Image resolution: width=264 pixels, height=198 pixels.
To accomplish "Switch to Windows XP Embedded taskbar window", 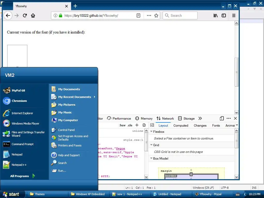I will pos(89,194).
